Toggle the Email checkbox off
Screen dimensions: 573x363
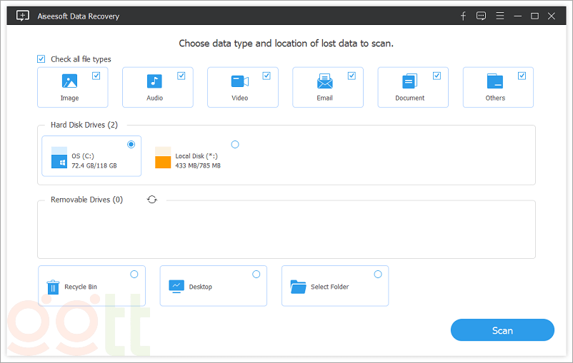(x=352, y=76)
